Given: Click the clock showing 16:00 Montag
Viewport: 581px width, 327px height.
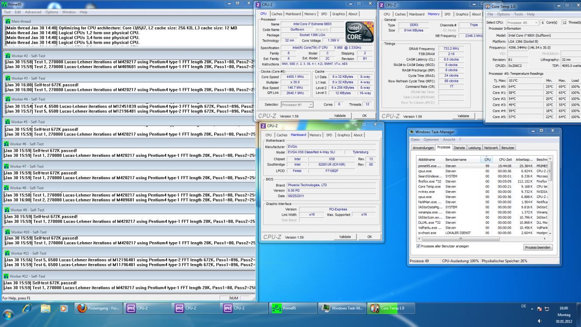Looking at the screenshot, I should (564, 314).
